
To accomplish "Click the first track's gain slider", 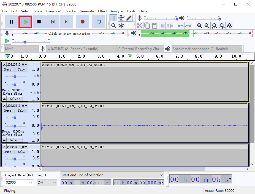I will [x=15, y=77].
